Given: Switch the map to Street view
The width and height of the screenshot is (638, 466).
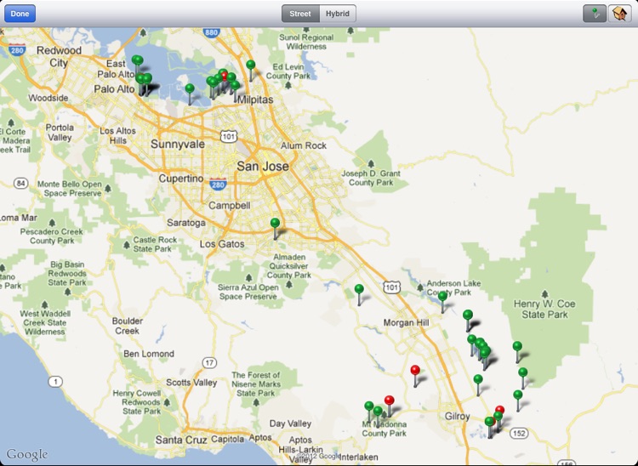Looking at the screenshot, I should 300,14.
